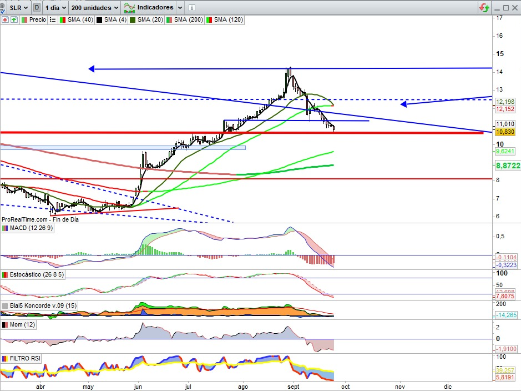The height and width of the screenshot is (391, 521).
Task: Open the 200 unidades history dropdown
Action: [94, 7]
